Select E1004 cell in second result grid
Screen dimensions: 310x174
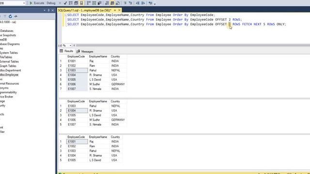77,111
